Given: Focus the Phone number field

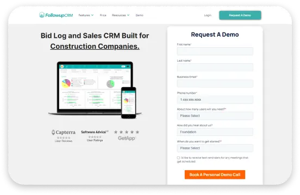Looking at the screenshot, I should coord(215,100).
